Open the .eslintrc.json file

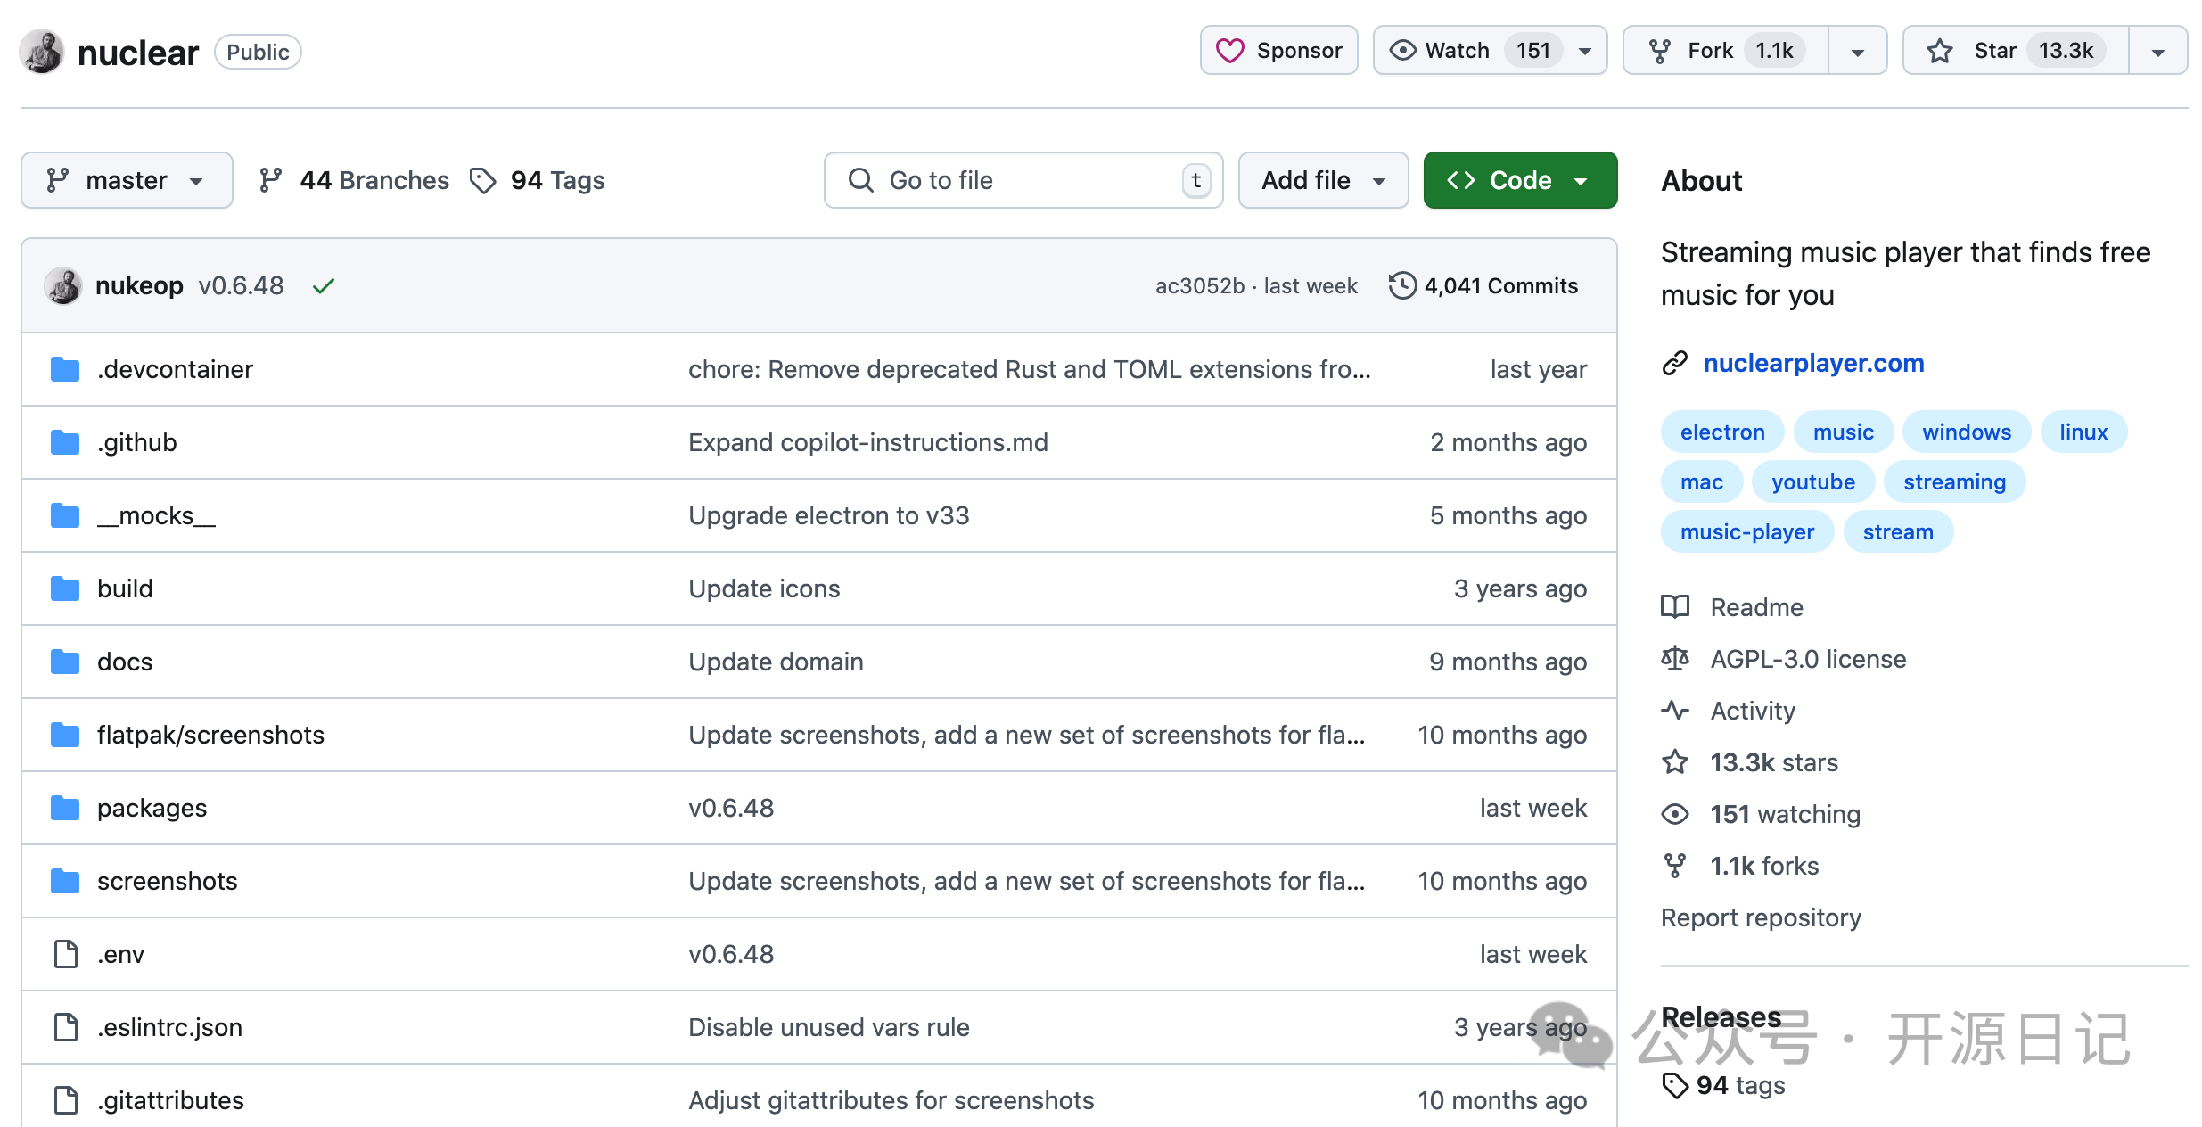169,1027
